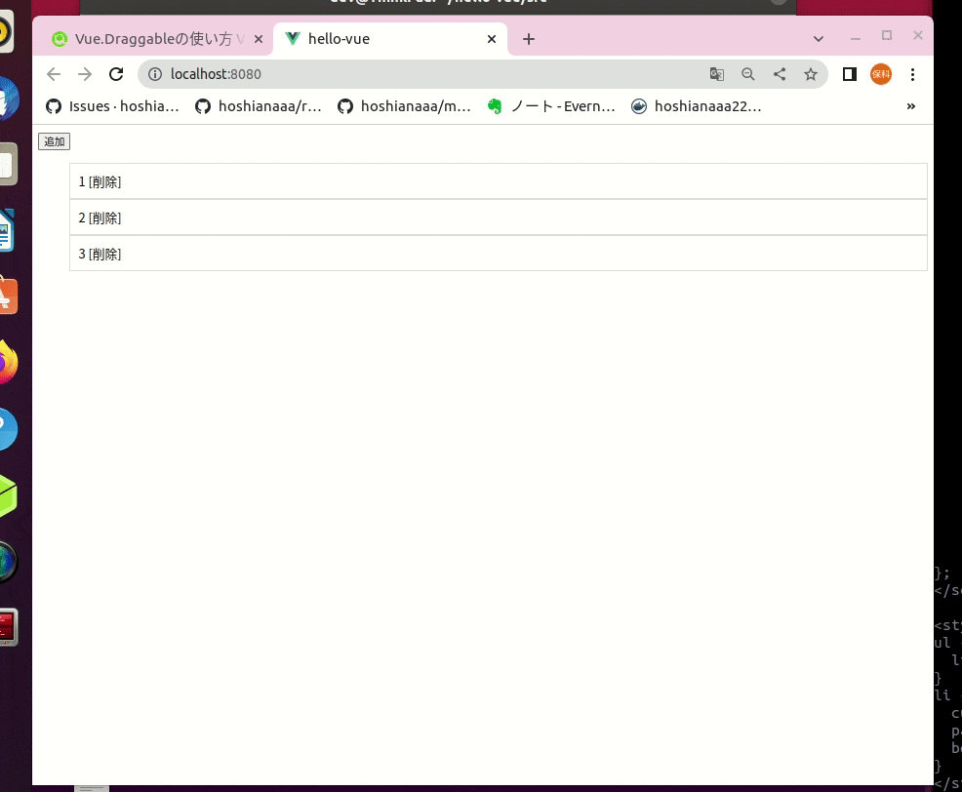The height and width of the screenshot is (792, 962).
Task: Click the zoom magnifier icon in address bar
Action: pos(748,73)
